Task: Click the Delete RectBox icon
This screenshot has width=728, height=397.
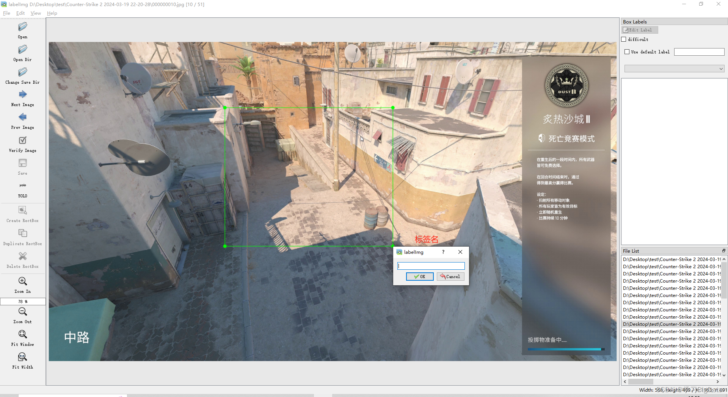Action: tap(23, 256)
